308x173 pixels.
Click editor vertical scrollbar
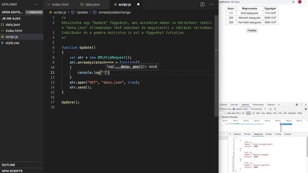216,66
